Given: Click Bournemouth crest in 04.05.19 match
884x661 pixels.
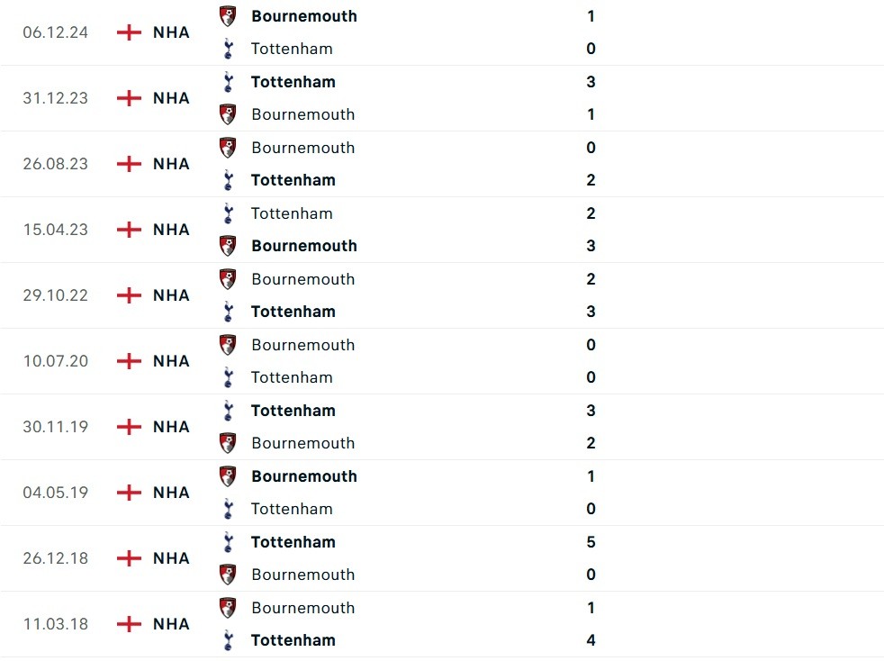Looking at the screenshot, I should [x=228, y=476].
